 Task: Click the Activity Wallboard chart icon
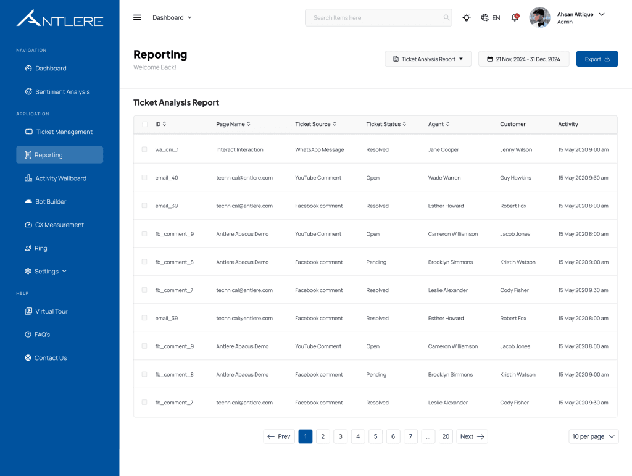click(x=28, y=178)
